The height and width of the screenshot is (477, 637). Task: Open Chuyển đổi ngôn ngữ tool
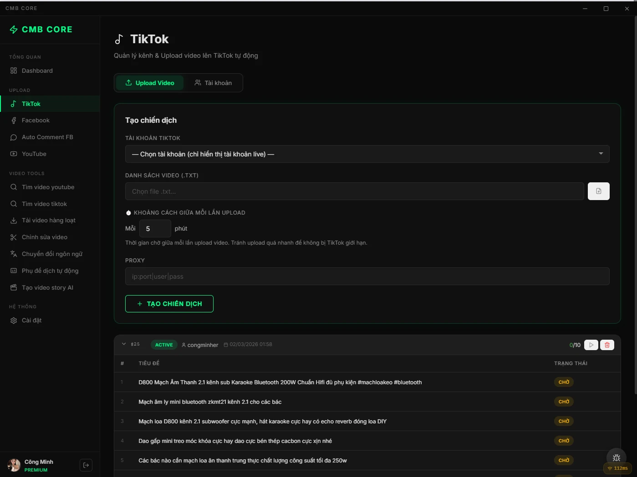[52, 254]
